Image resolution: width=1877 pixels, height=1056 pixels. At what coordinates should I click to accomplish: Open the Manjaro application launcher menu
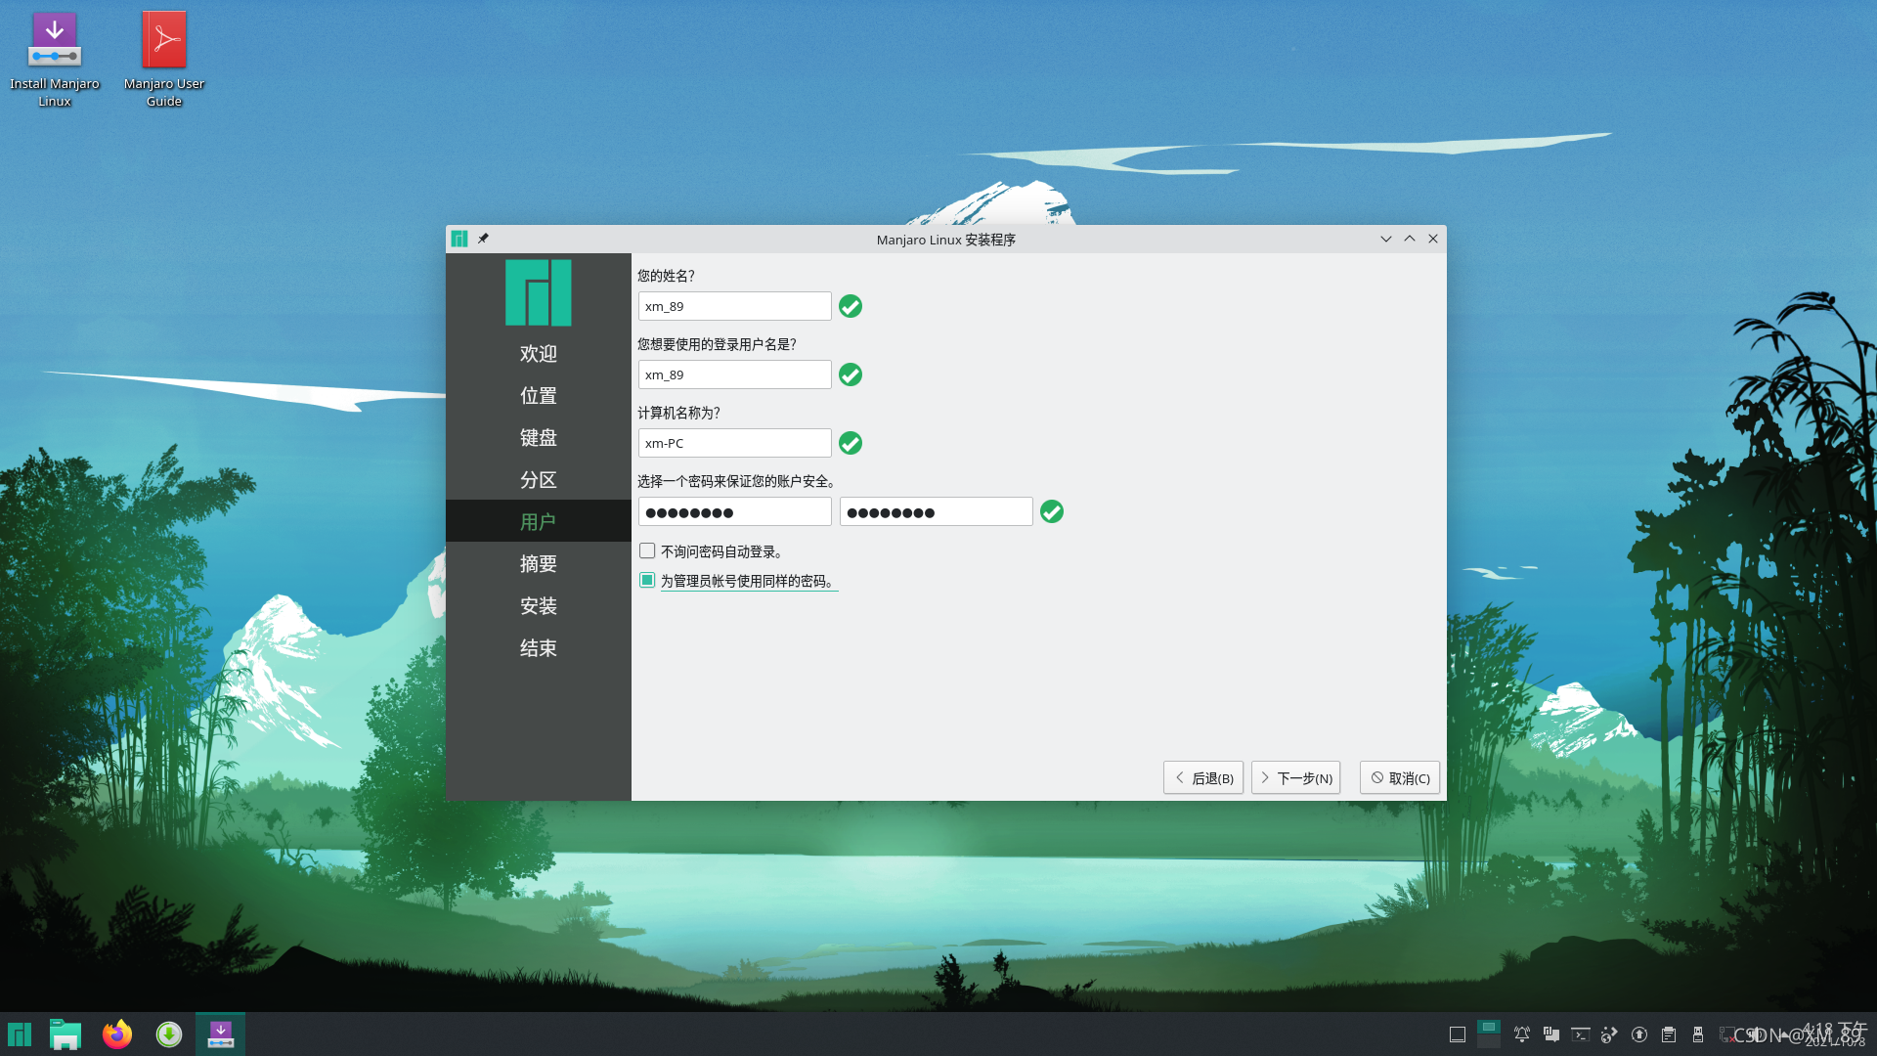[x=20, y=1034]
